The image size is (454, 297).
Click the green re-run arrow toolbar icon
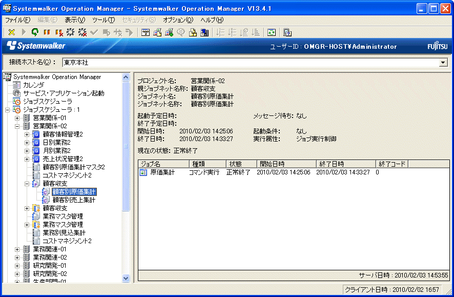click(x=35, y=32)
